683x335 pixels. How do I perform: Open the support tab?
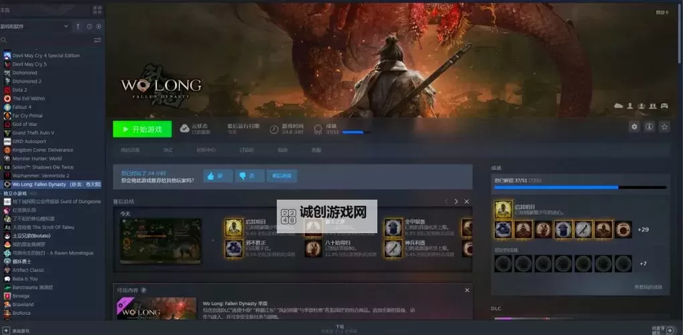click(x=316, y=150)
